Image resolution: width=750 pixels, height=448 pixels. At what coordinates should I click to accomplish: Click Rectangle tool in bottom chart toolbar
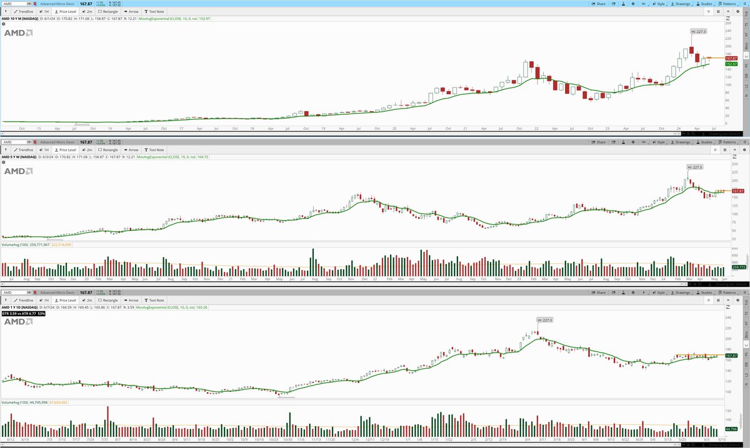(108, 300)
